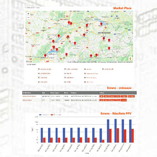This screenshot has width=157, height=157.
Task: Open the second screen name link in the table
Action: [x=27, y=100]
